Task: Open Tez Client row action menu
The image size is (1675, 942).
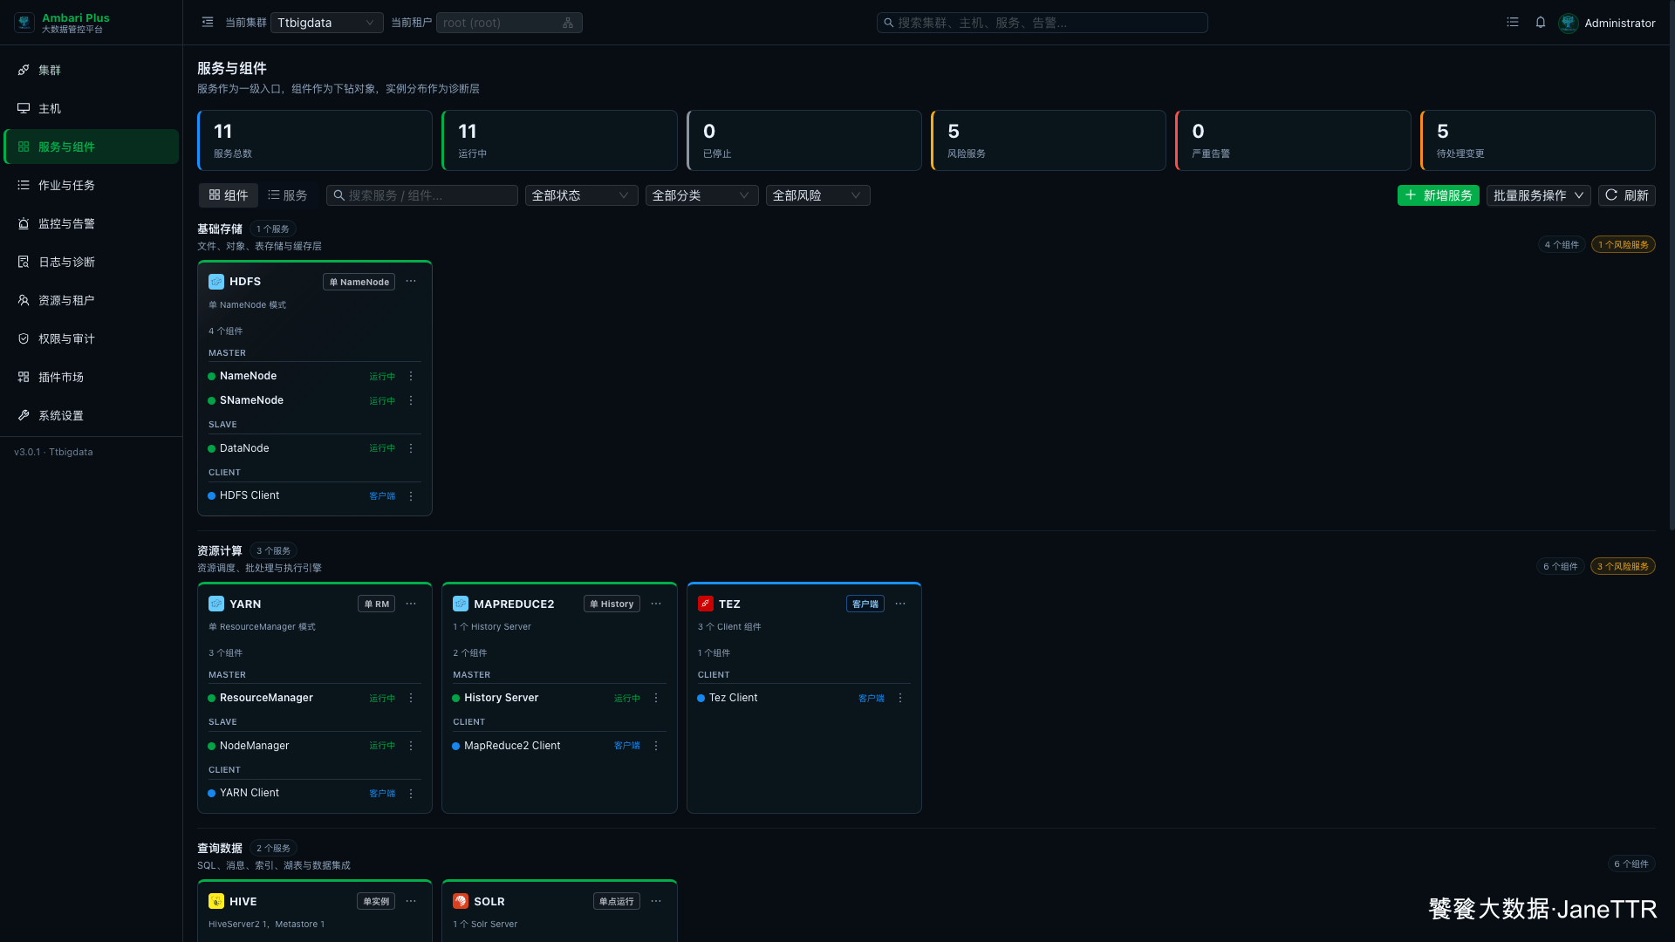Action: pyautogui.click(x=900, y=699)
